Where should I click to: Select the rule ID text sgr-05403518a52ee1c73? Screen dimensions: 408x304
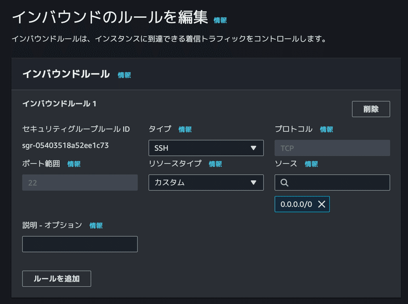point(65,145)
